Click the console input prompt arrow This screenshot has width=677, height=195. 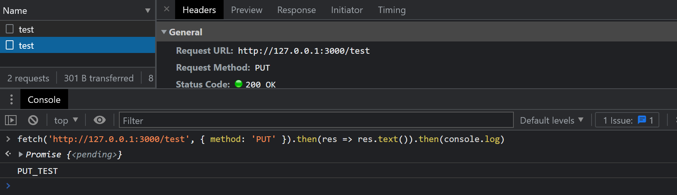tap(8, 186)
